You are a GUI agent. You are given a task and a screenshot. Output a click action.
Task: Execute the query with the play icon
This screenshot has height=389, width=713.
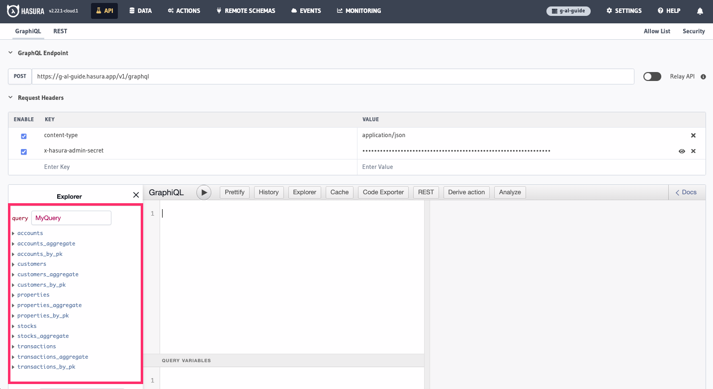tap(204, 192)
